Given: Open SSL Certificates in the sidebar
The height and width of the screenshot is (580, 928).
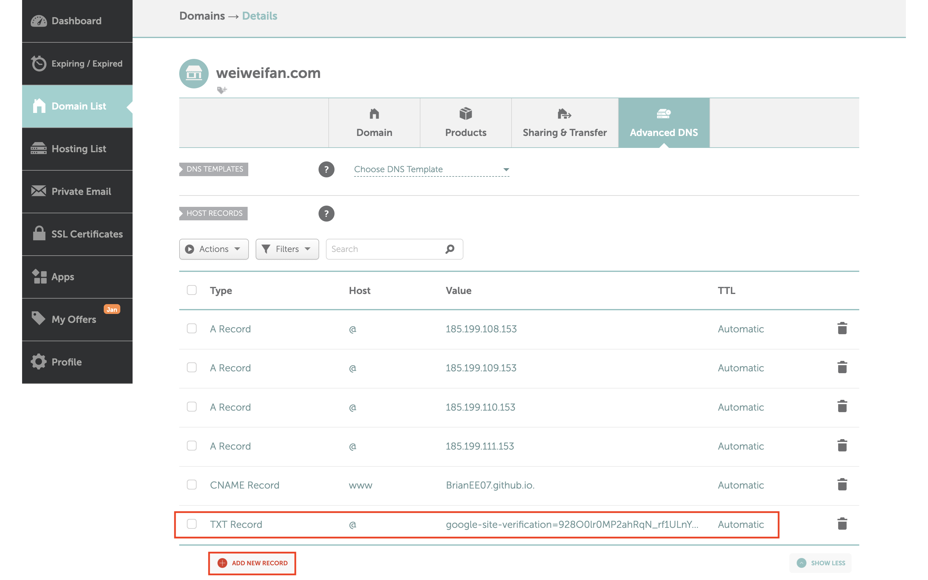Looking at the screenshot, I should 77,234.
